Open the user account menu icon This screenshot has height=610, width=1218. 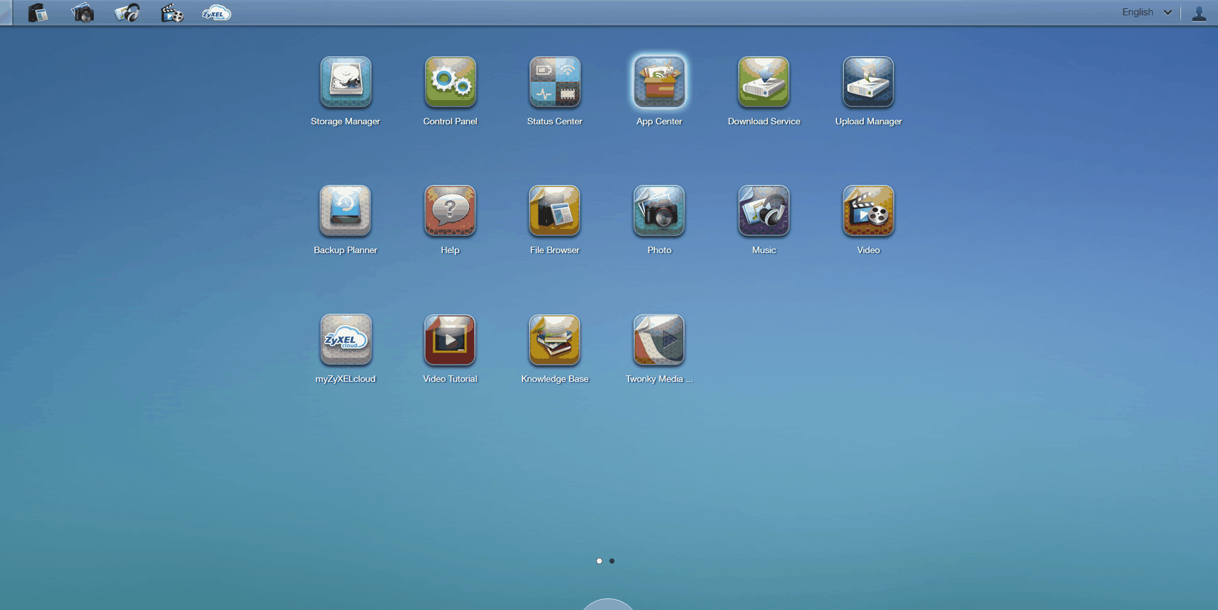point(1199,13)
